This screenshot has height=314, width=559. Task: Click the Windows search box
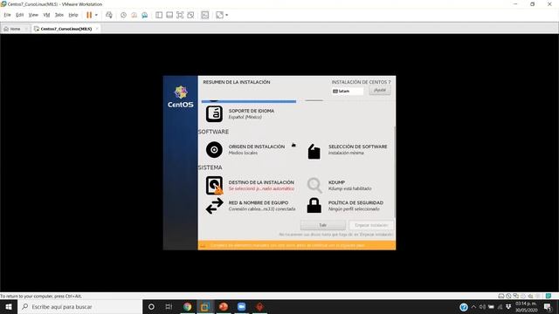point(79,306)
